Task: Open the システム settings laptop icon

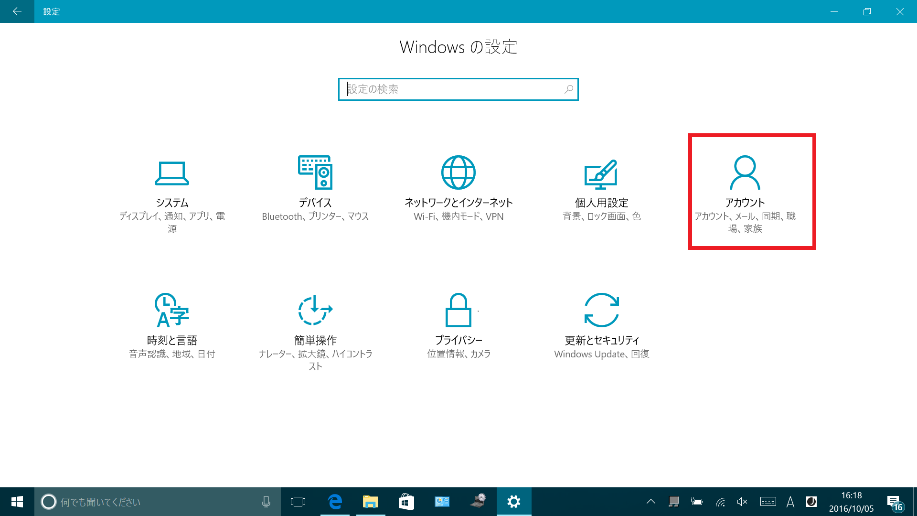Action: (x=172, y=173)
